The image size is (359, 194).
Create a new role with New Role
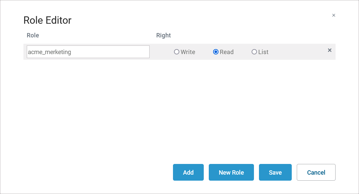click(231, 172)
